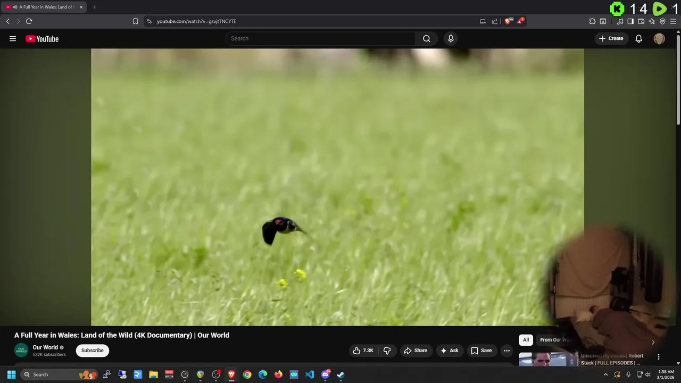Open the media control music note icon
681x383 pixels.
point(620,21)
